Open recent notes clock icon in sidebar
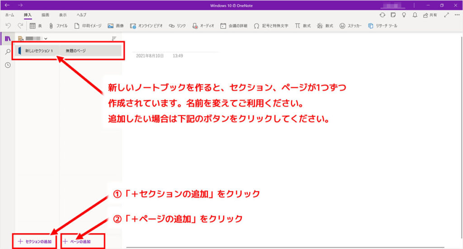The height and width of the screenshot is (249, 463). (x=8, y=65)
